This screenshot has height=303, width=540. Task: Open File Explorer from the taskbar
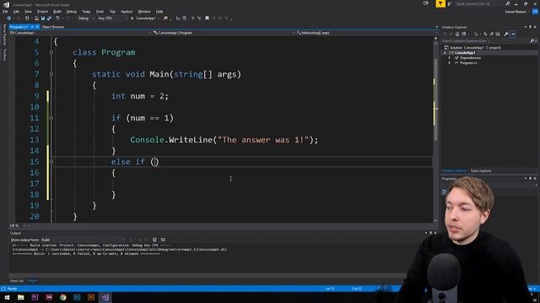tap(21, 297)
